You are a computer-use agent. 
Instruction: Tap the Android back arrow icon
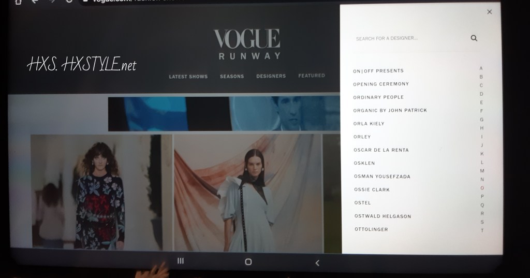coord(317,262)
